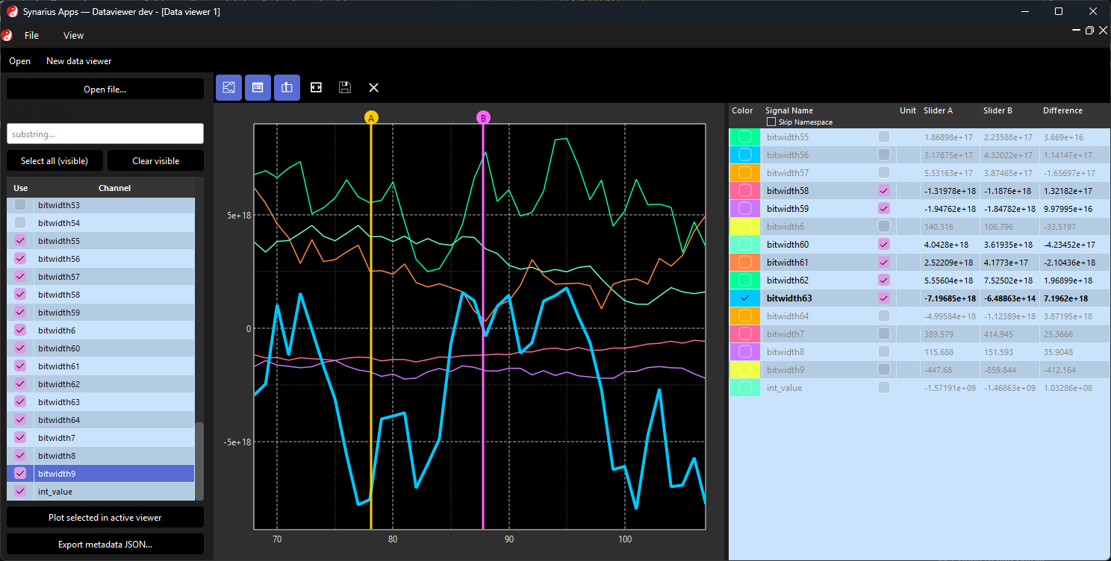Click the Open file button
This screenshot has width=1111, height=561.
coord(105,88)
